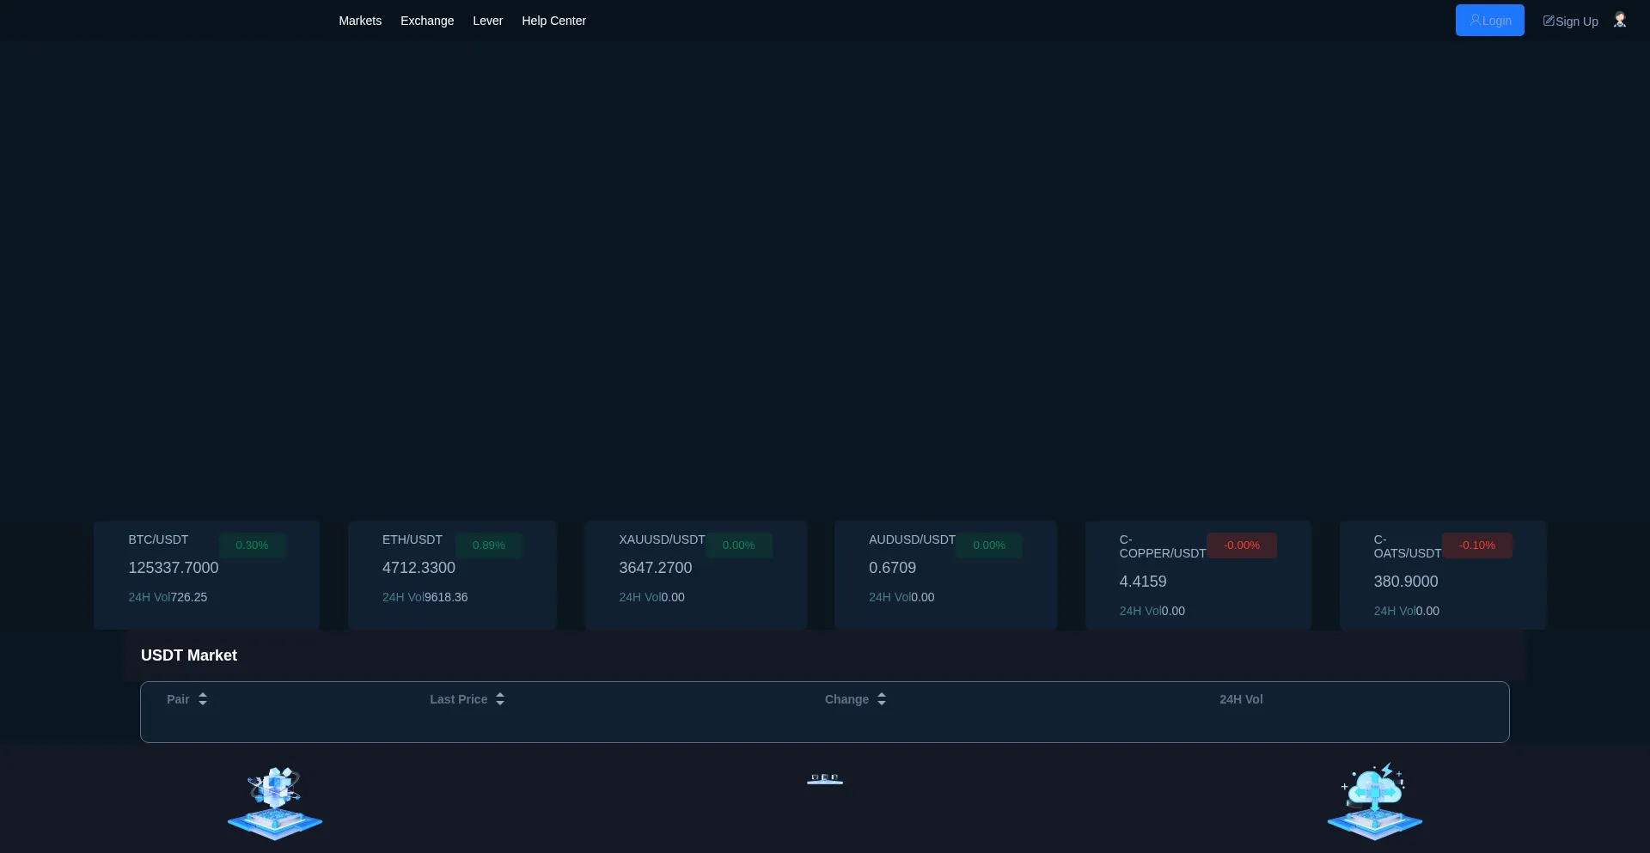Click the cube illustration icon

275,802
